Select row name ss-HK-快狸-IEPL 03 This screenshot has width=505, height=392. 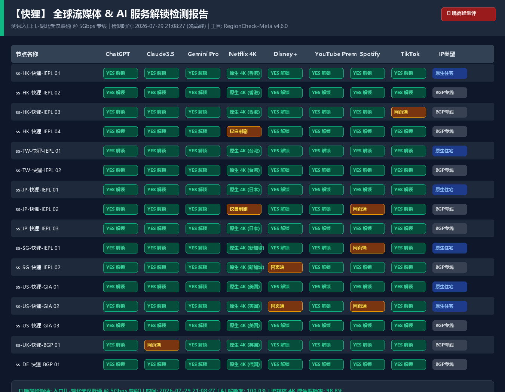click(38, 112)
